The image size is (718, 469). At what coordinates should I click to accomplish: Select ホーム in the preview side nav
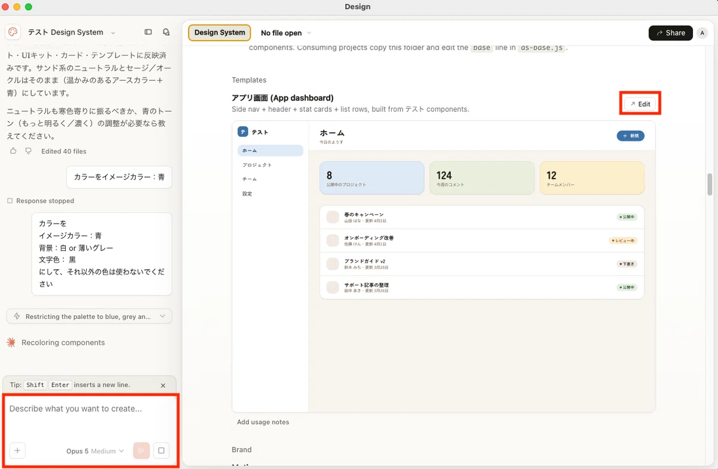pyautogui.click(x=270, y=151)
